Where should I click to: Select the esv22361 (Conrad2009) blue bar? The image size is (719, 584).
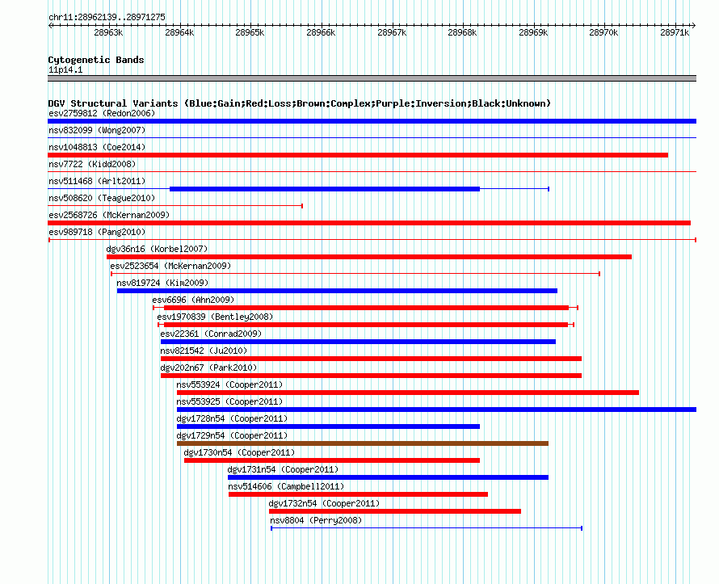[358, 342]
